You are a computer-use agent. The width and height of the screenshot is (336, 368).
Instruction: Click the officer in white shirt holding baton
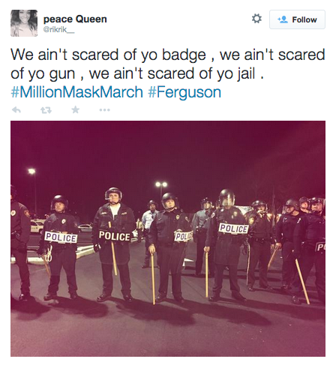click(114, 244)
